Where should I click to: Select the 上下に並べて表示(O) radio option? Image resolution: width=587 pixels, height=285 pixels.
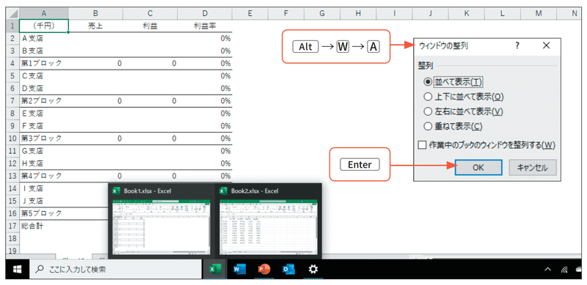(x=464, y=97)
